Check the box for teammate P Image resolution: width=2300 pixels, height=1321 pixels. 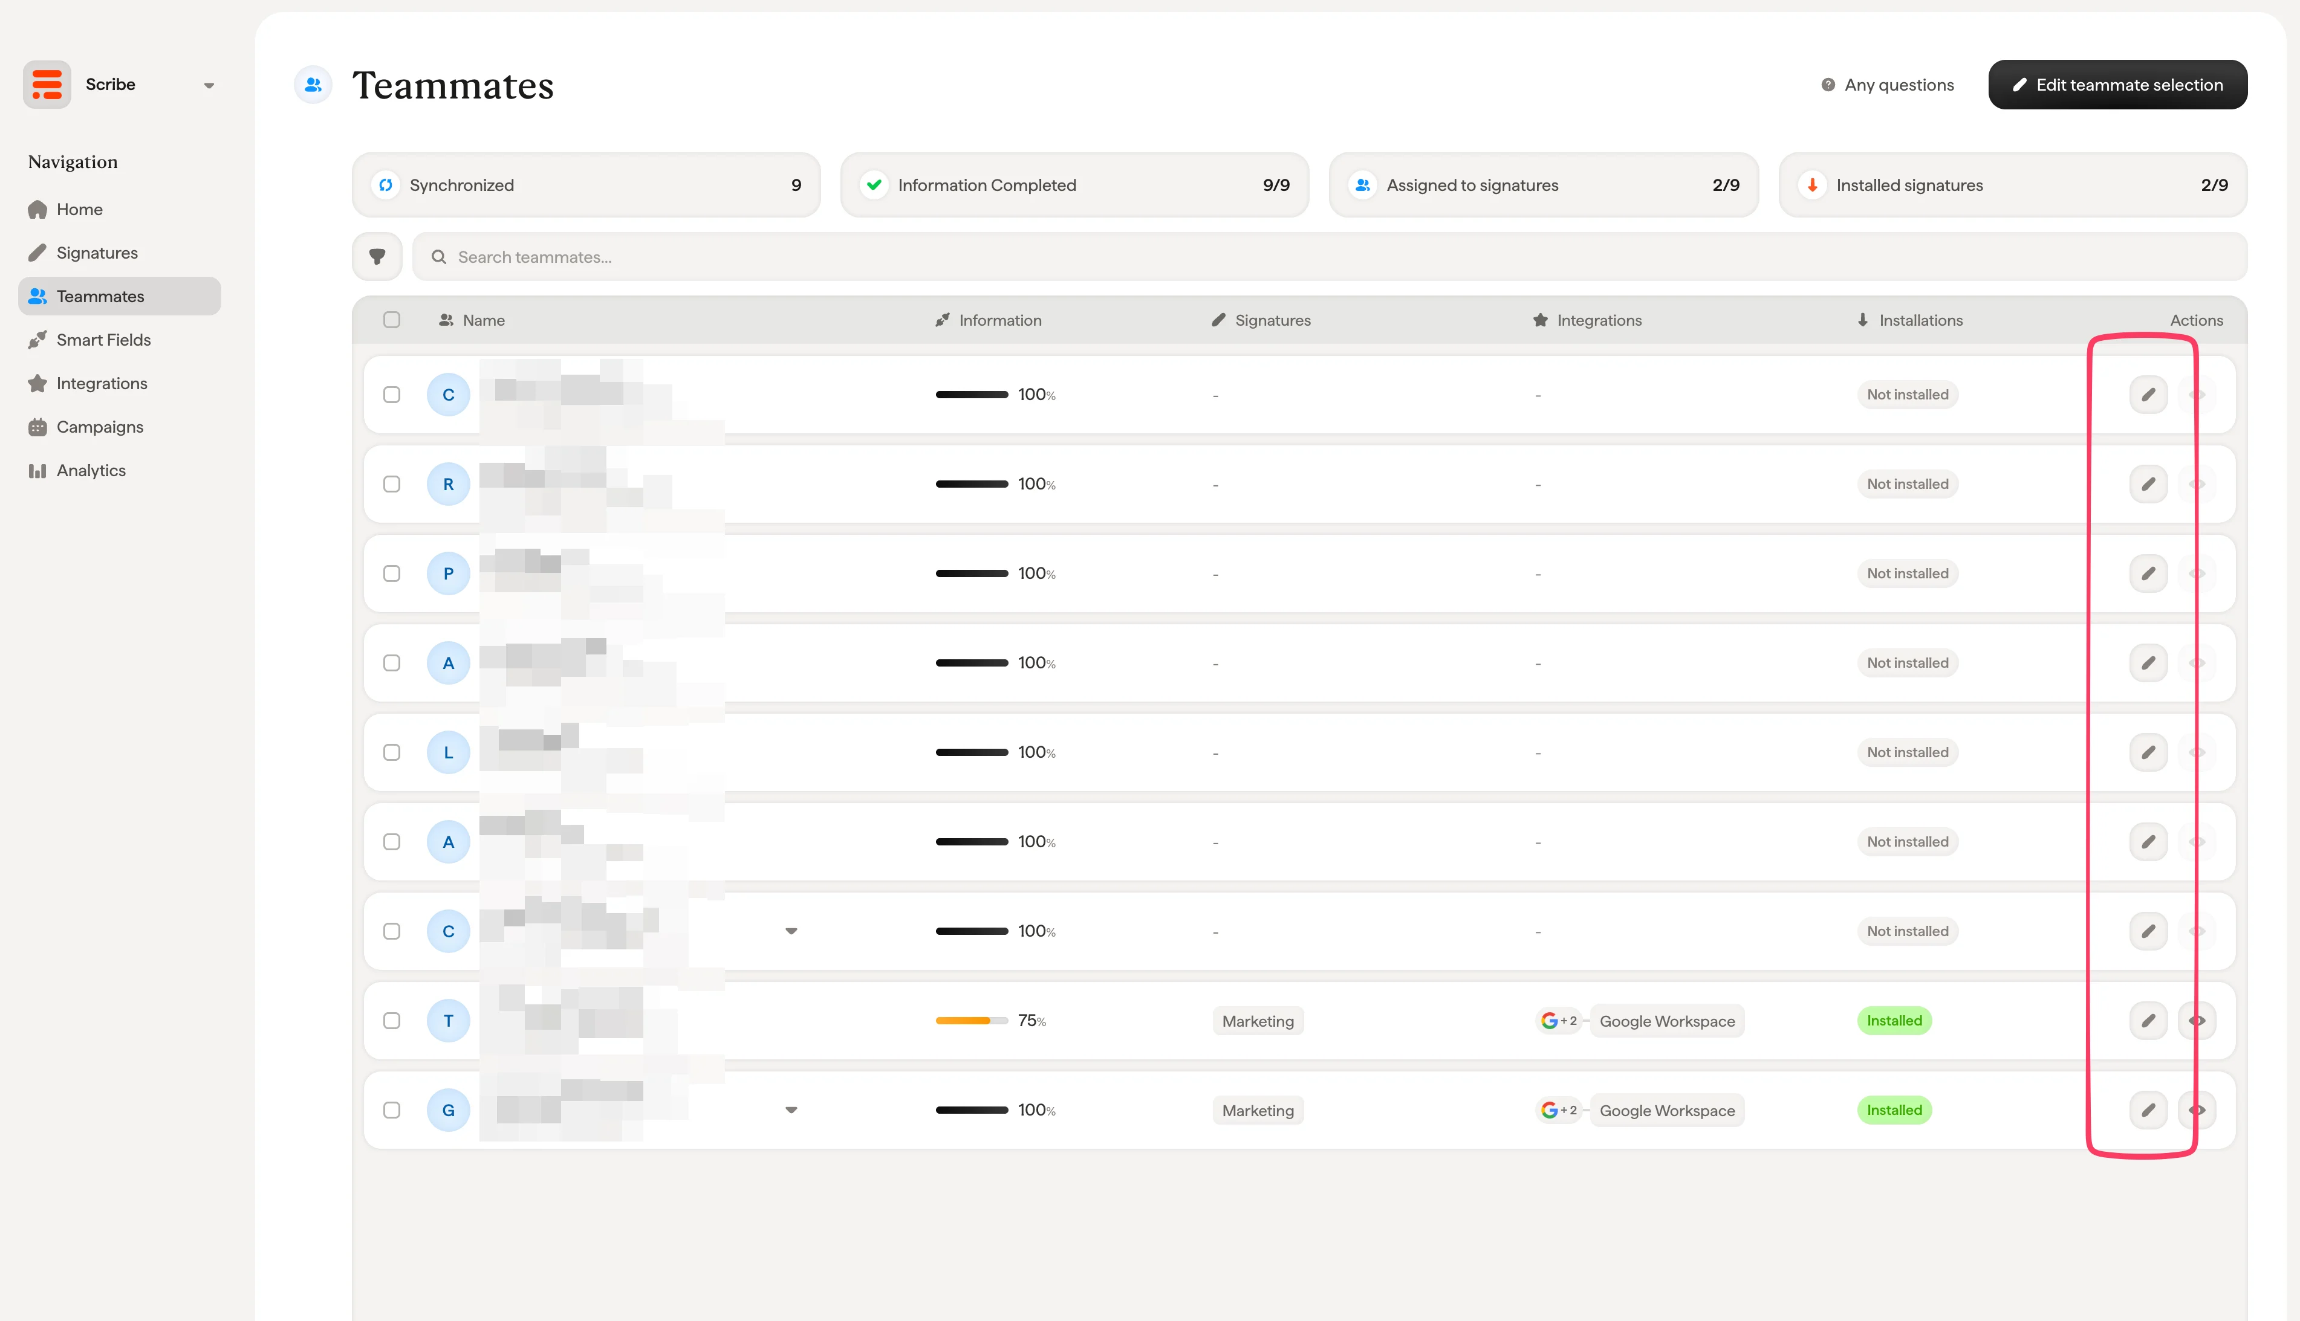coord(392,573)
